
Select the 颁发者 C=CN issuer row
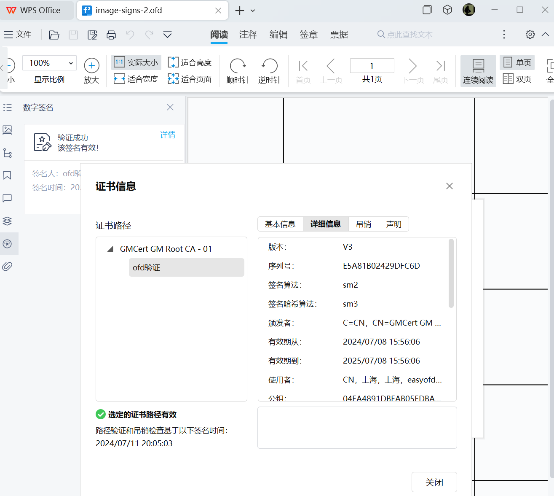355,323
